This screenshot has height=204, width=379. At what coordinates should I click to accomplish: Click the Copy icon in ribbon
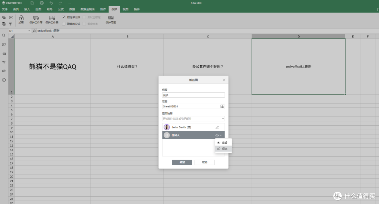pyautogui.click(x=4, y=17)
